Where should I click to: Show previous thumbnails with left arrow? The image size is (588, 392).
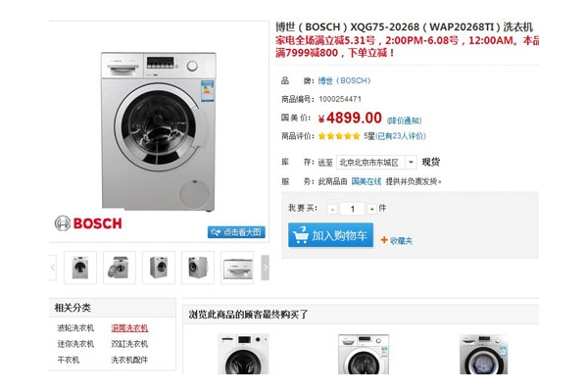pos(53,268)
